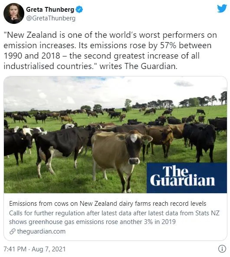Click the black cow on the right
This screenshot has width=230, height=257.
click(200, 141)
